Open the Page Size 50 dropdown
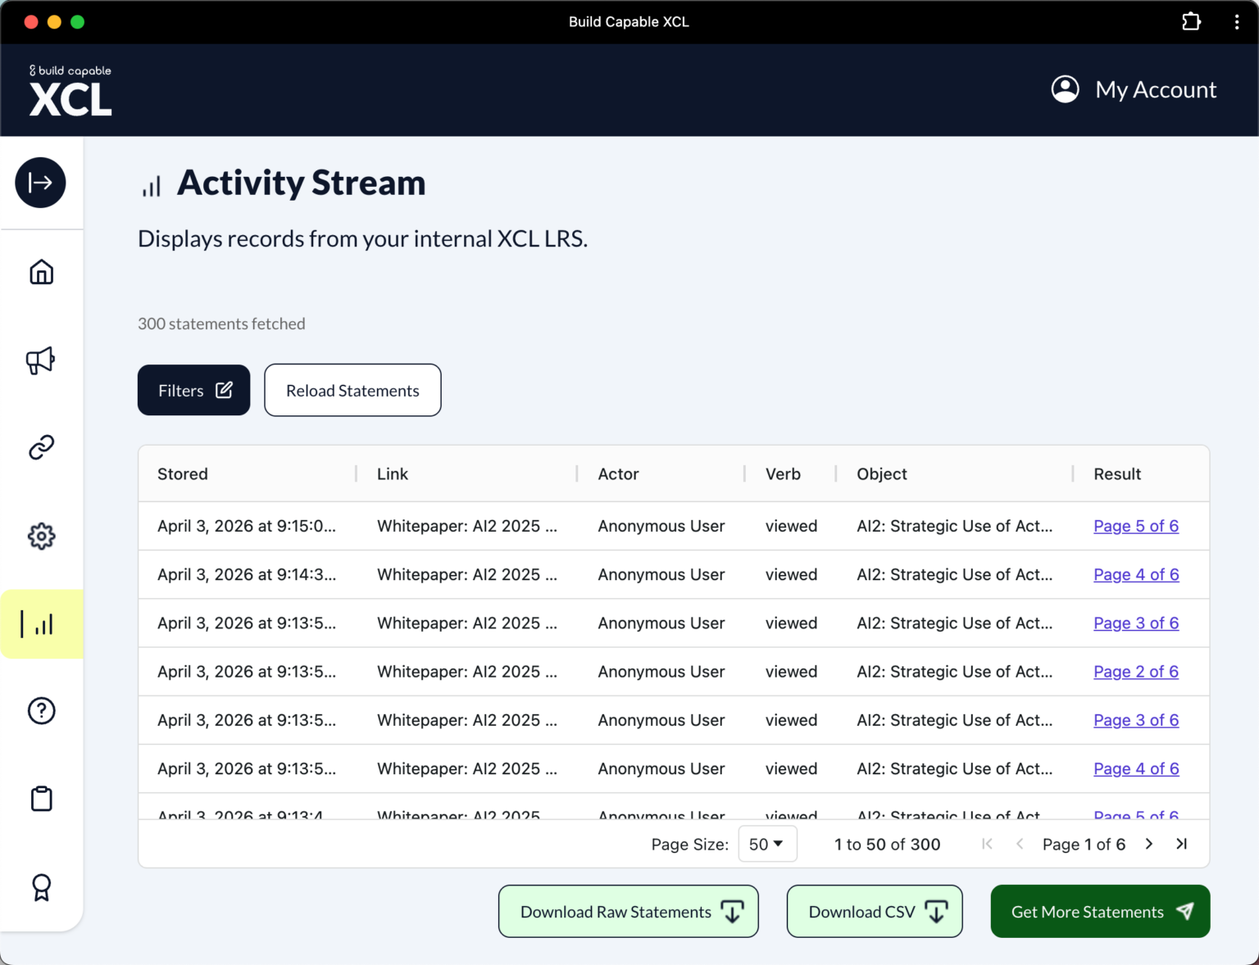This screenshot has width=1259, height=965. click(767, 844)
